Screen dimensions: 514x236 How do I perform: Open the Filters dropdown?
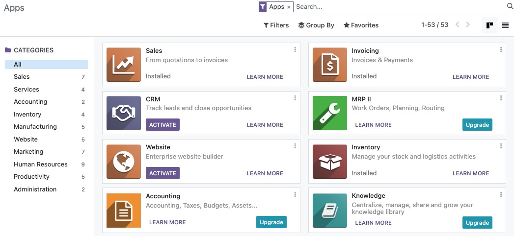pos(276,25)
